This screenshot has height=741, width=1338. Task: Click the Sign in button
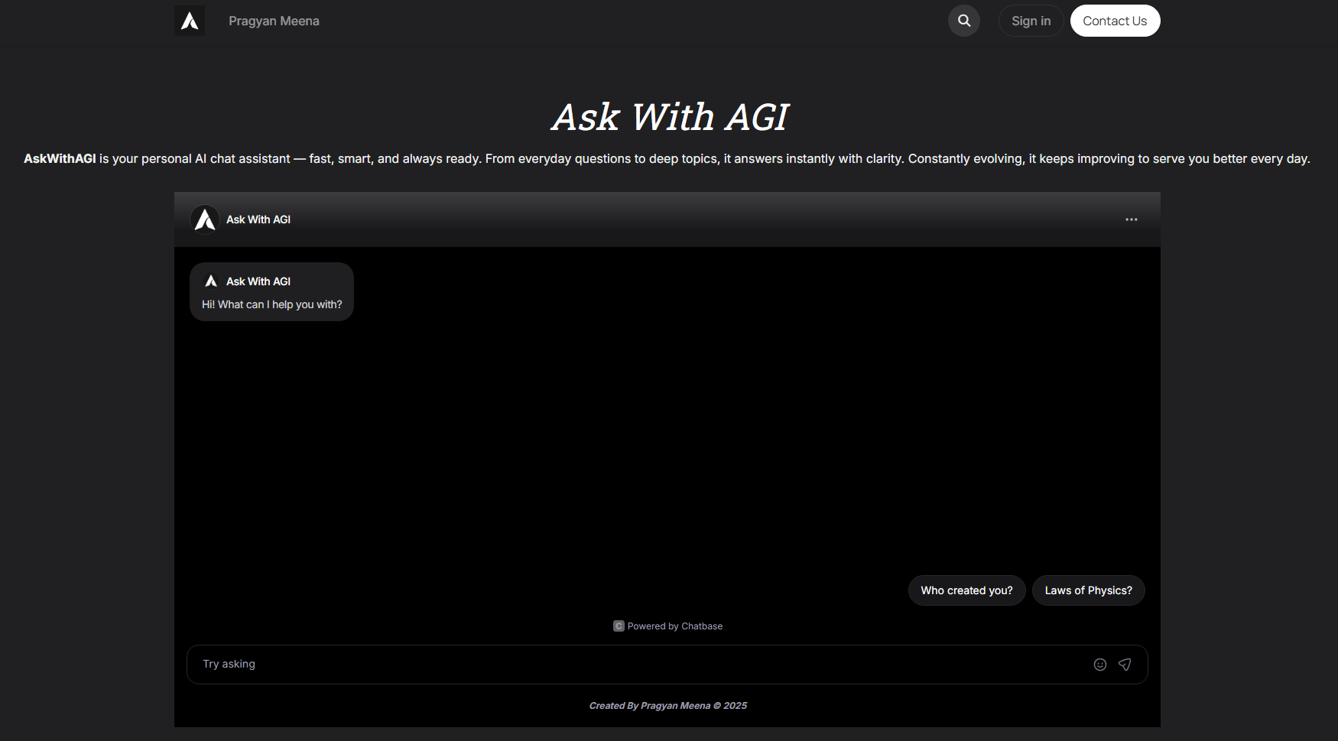1031,21
